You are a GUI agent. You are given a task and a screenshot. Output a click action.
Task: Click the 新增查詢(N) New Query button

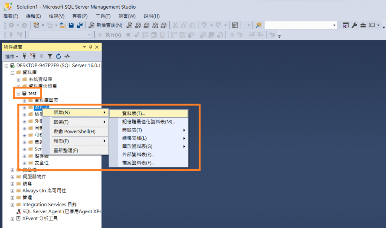(106, 25)
